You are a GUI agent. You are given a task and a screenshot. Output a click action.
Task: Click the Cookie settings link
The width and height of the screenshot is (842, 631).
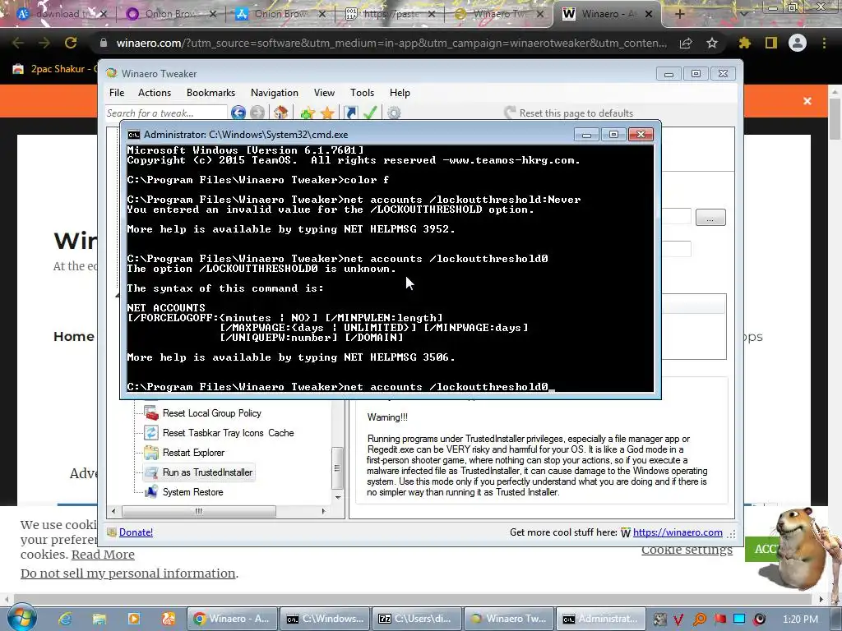687,550
